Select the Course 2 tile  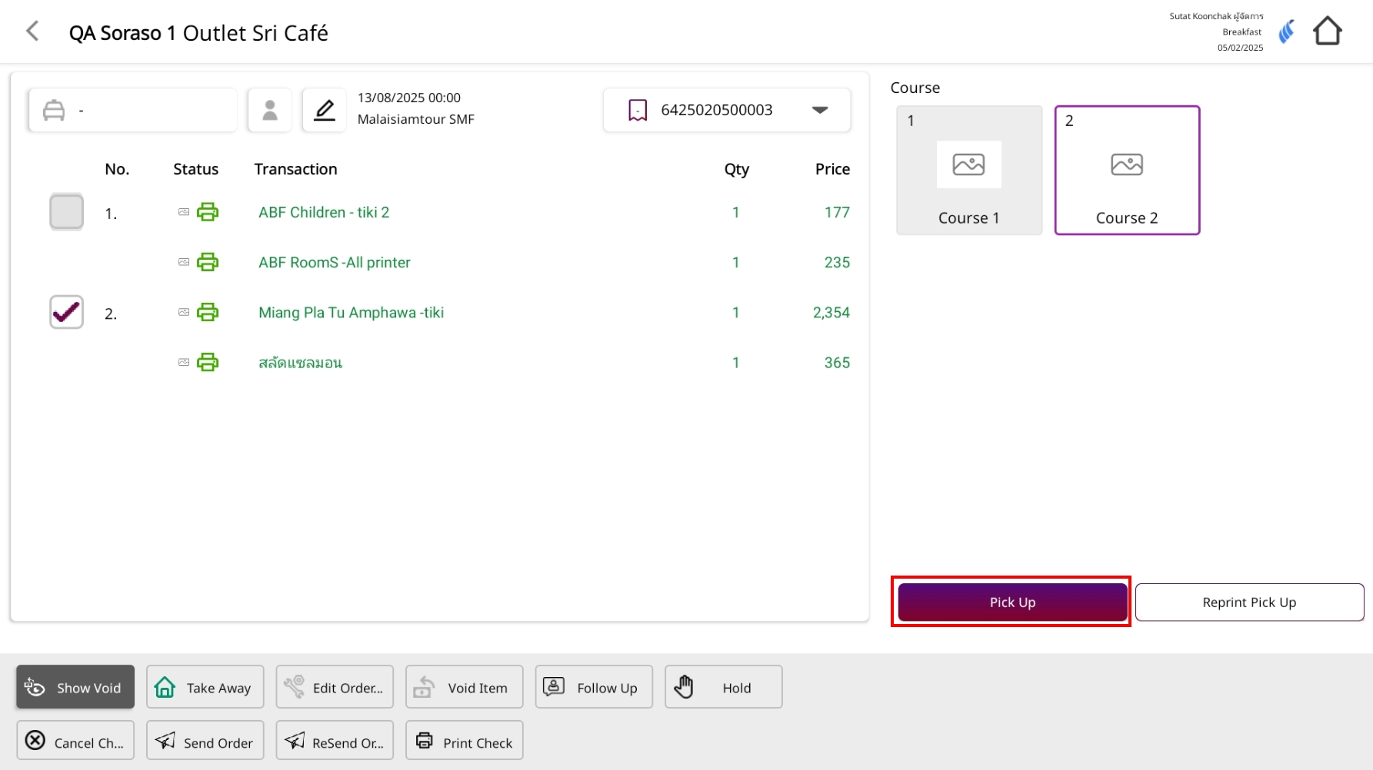tap(1126, 170)
